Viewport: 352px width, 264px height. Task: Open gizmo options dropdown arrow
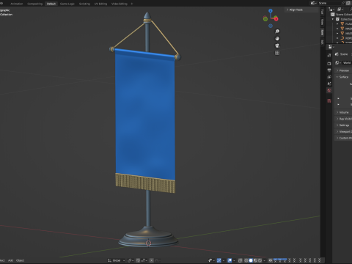(x=224, y=260)
